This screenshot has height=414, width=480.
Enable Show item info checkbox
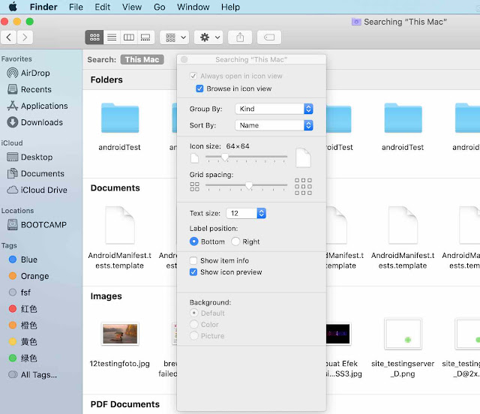click(x=193, y=260)
